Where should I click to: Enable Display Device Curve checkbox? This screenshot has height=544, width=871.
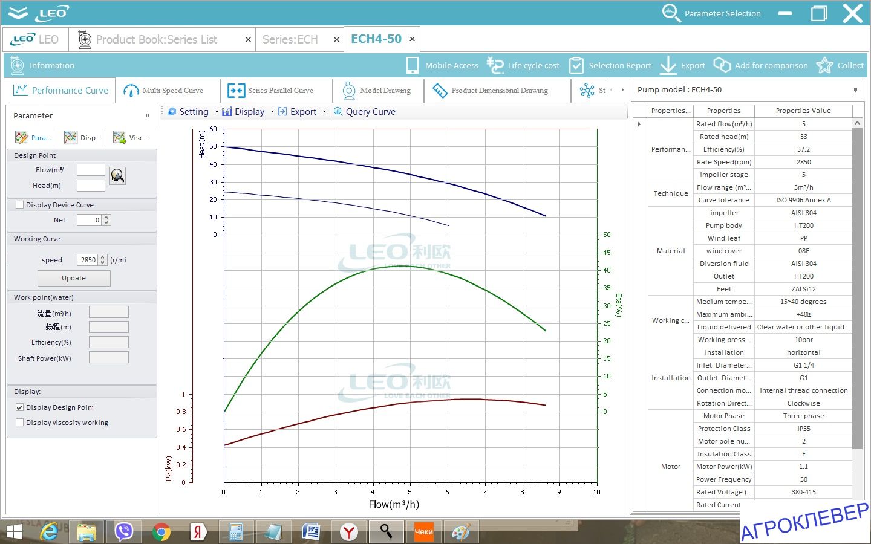pos(20,205)
